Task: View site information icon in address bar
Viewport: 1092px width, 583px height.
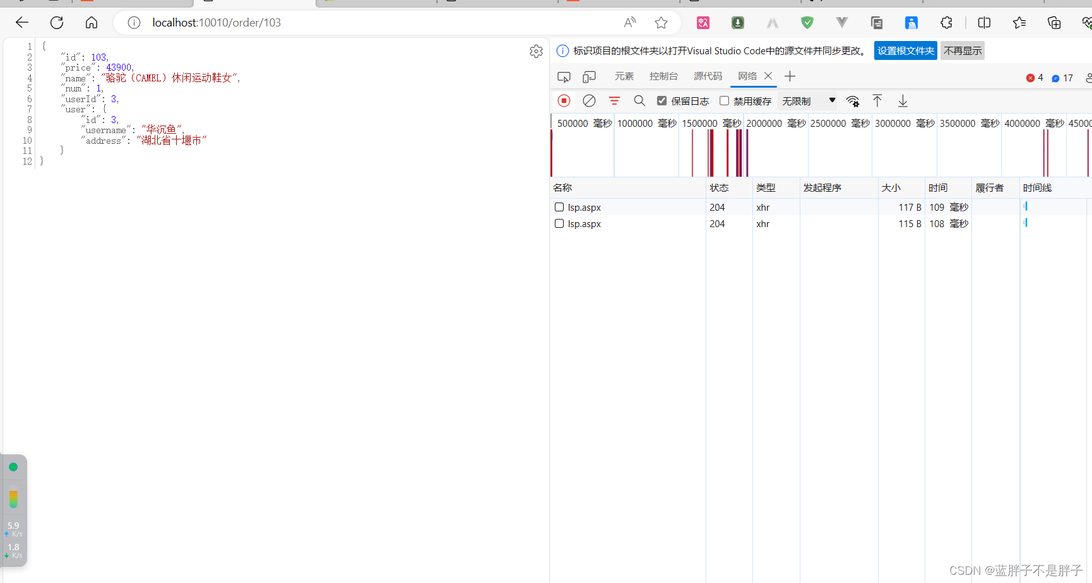Action: 134,23
